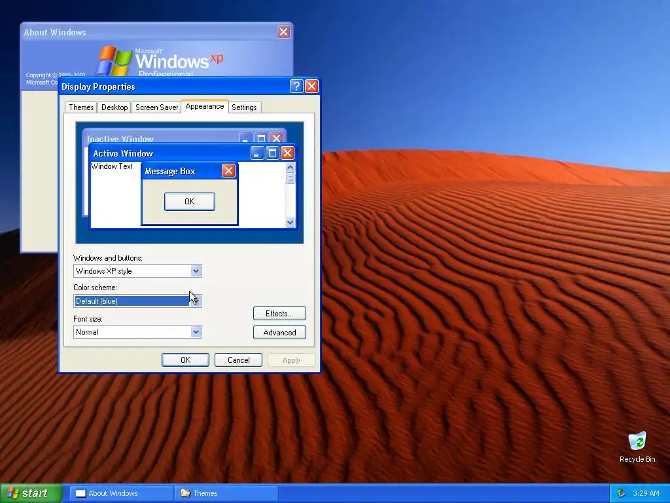
Task: Click maximize icon of the Inactive Window preview
Action: click(261, 138)
